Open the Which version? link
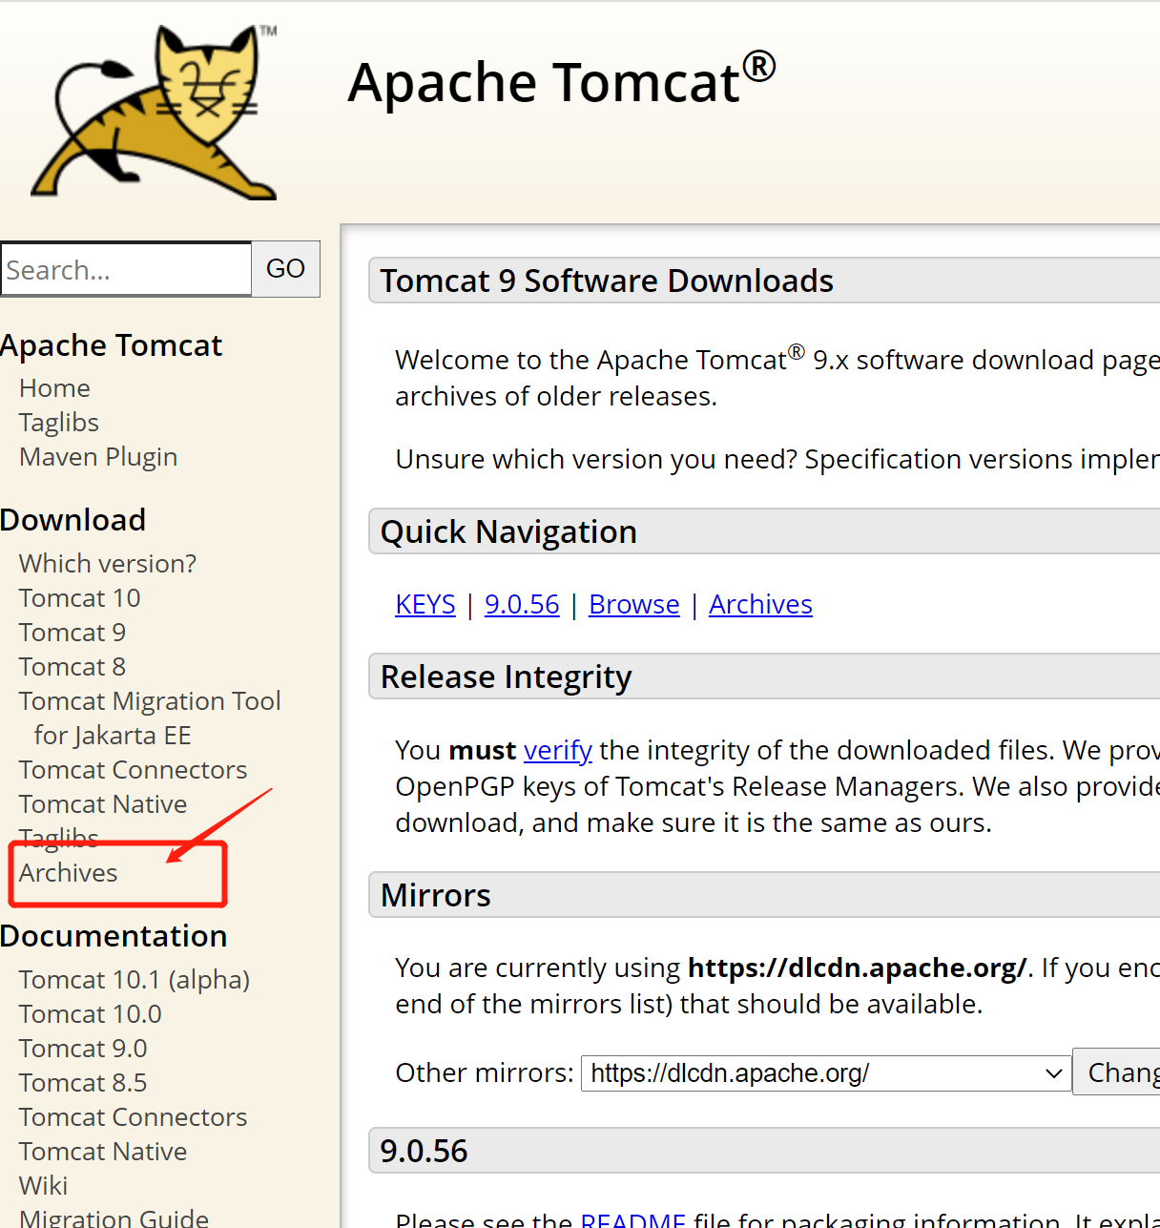Image resolution: width=1160 pixels, height=1228 pixels. (108, 564)
